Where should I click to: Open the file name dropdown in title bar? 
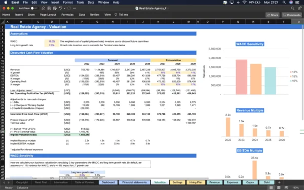point(168,8)
